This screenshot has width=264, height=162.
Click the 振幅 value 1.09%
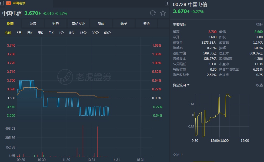coord(258,48)
